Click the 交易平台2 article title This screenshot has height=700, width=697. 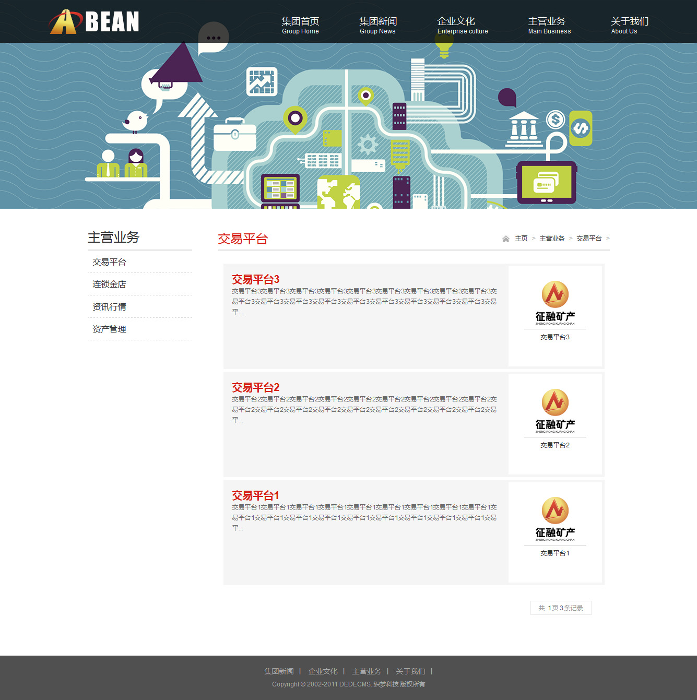(x=255, y=387)
